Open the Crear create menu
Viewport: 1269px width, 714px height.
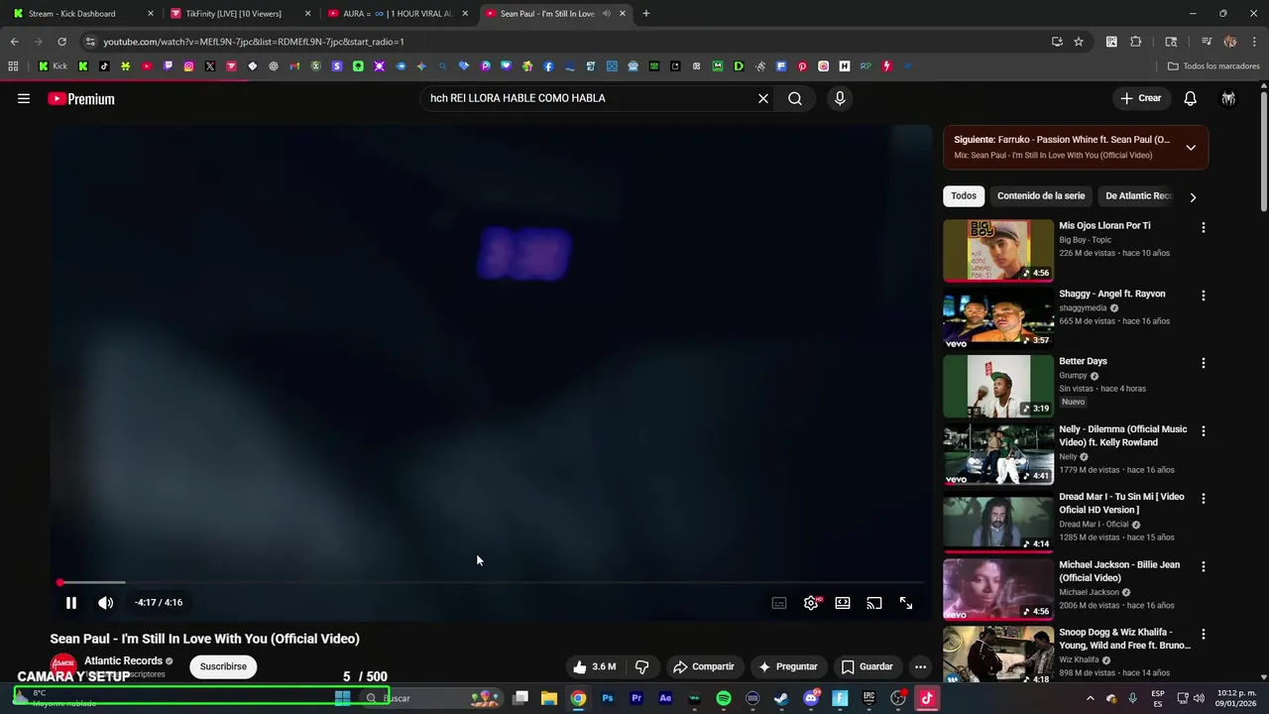1140,98
